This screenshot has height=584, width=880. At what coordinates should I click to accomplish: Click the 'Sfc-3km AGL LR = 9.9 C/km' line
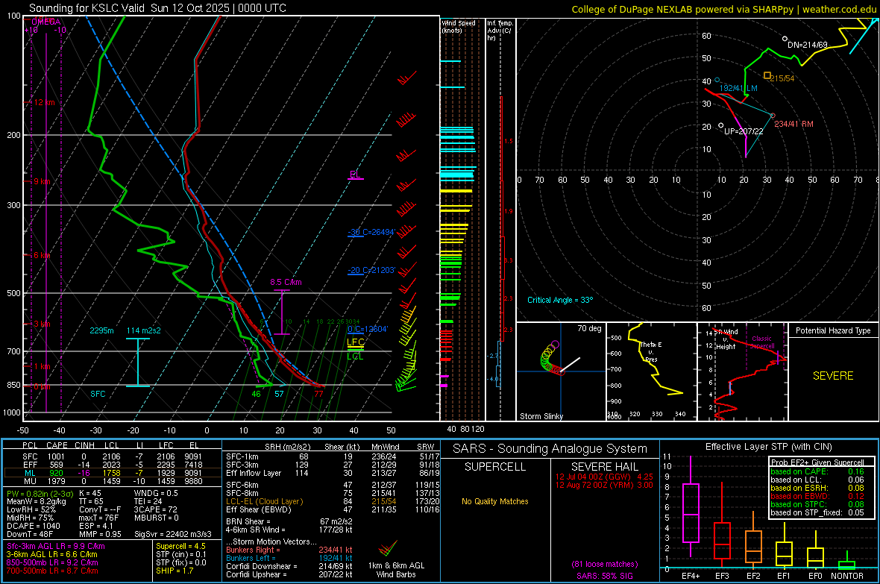click(x=56, y=546)
